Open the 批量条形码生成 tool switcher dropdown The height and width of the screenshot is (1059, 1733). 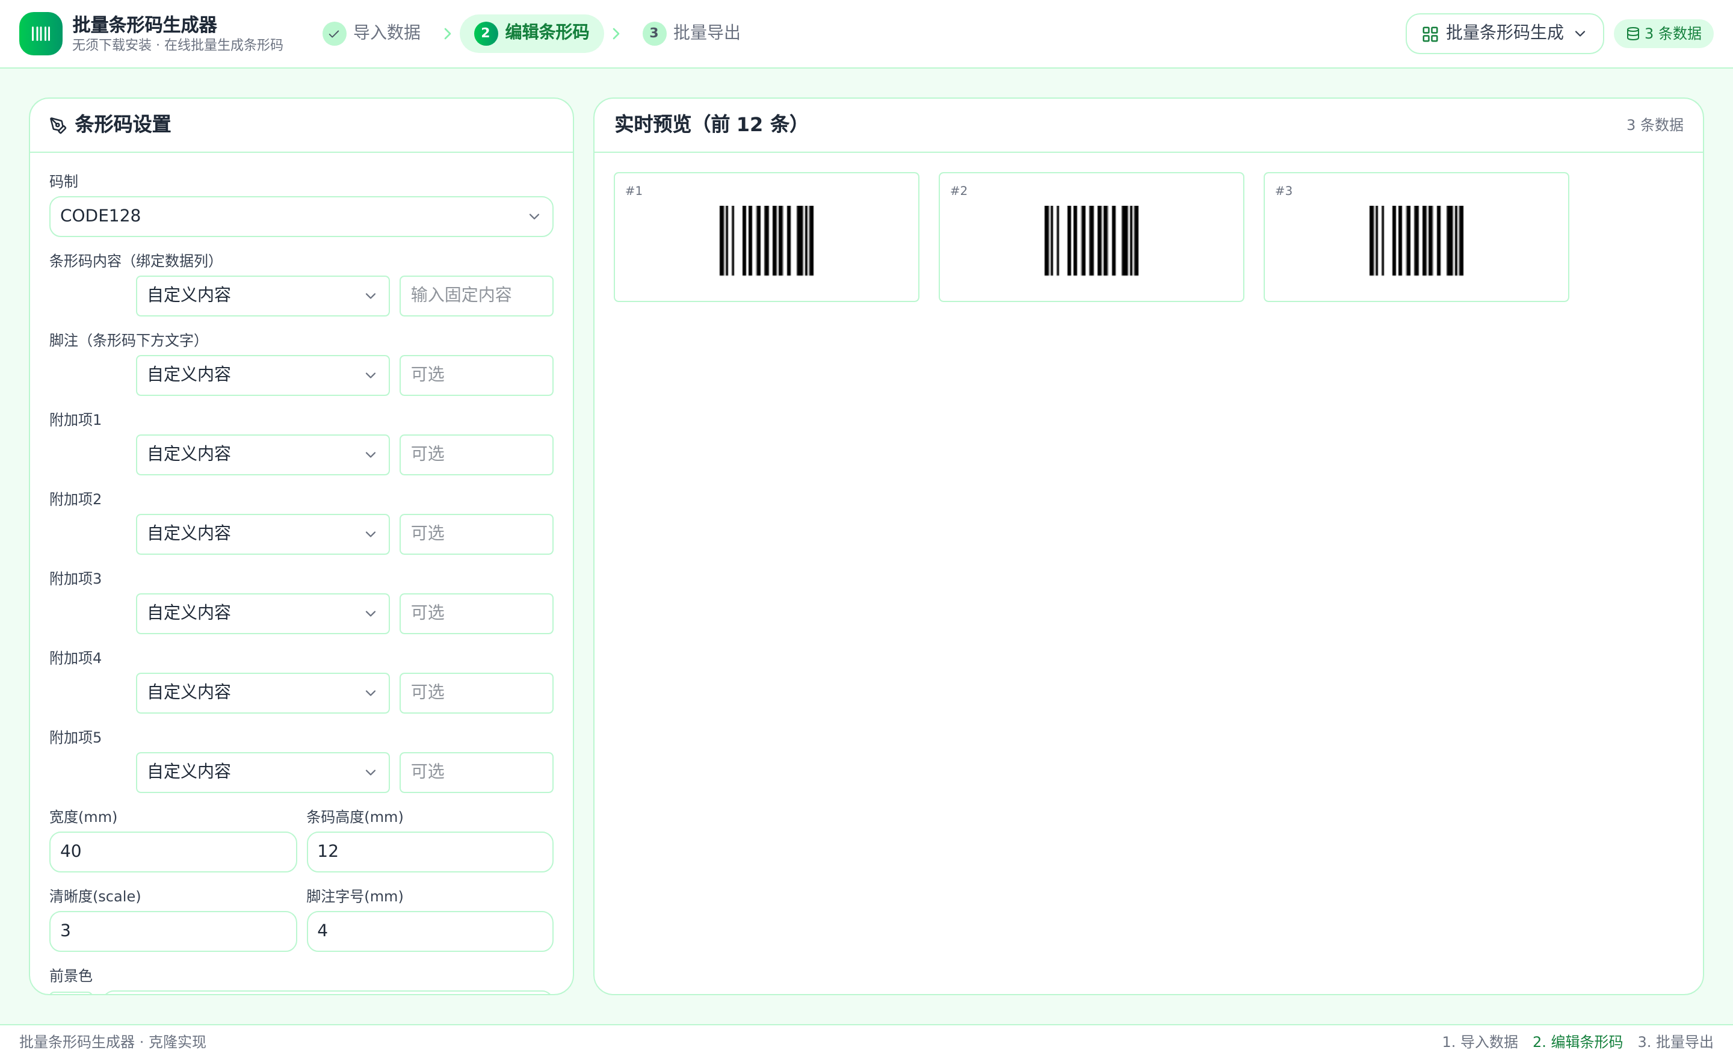click(x=1504, y=34)
